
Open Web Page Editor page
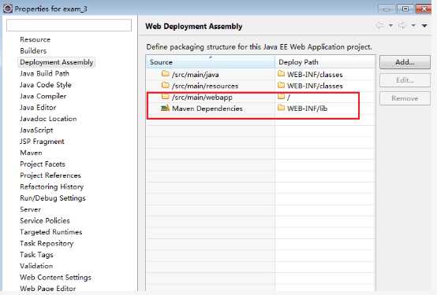47,289
